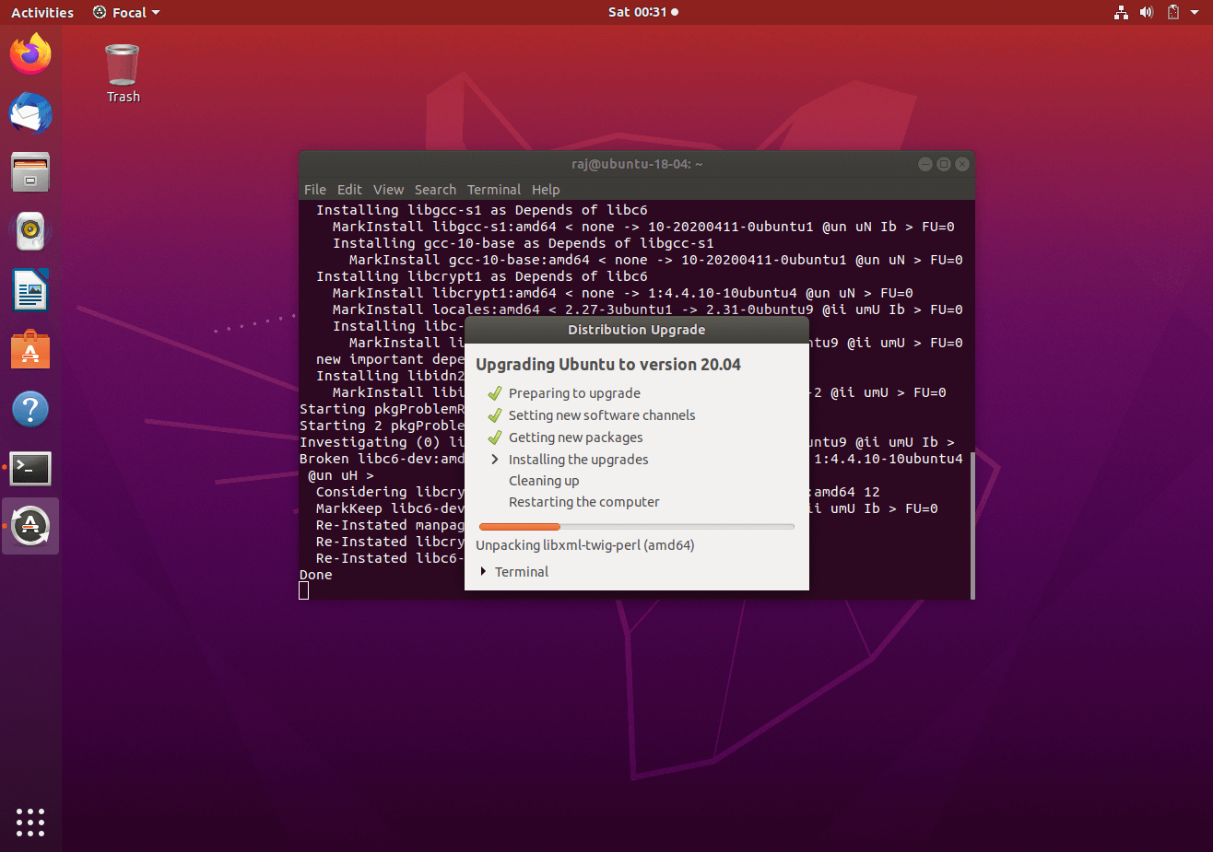
Task: Open the terminal Help menu
Action: (x=546, y=190)
